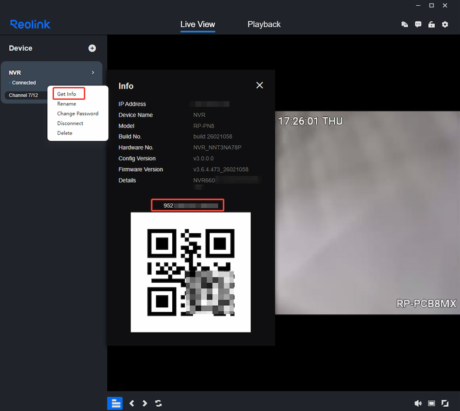The height and width of the screenshot is (411, 460).
Task: Click the Device panel heading
Action: pyautogui.click(x=20, y=48)
